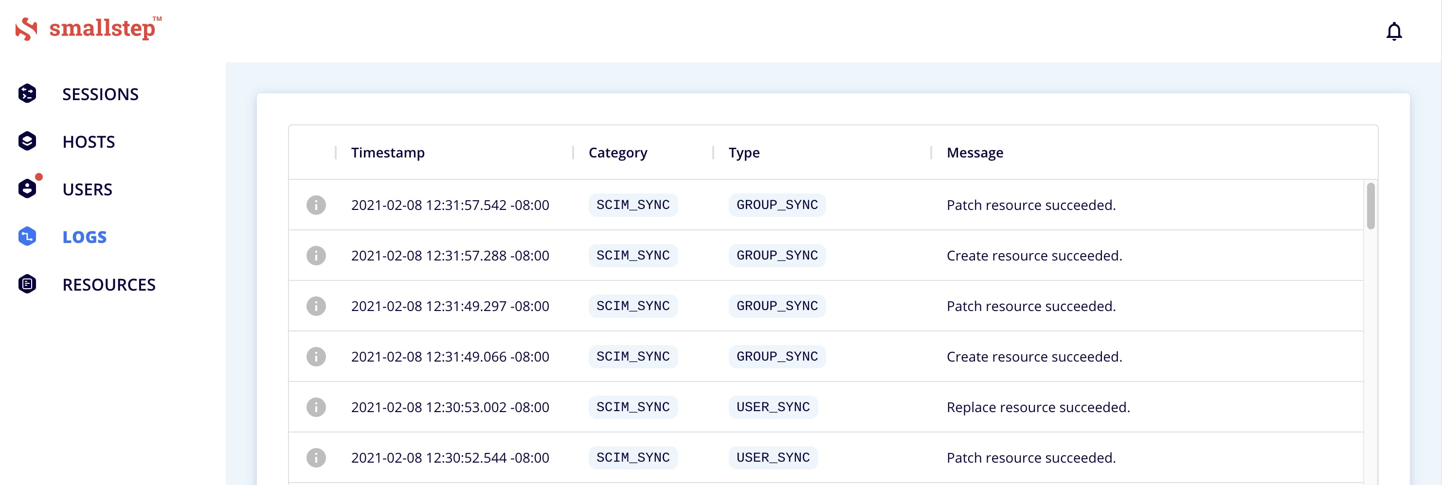Click the log table vertical scrollbar thumb
The height and width of the screenshot is (485, 1442).
[x=1370, y=206]
